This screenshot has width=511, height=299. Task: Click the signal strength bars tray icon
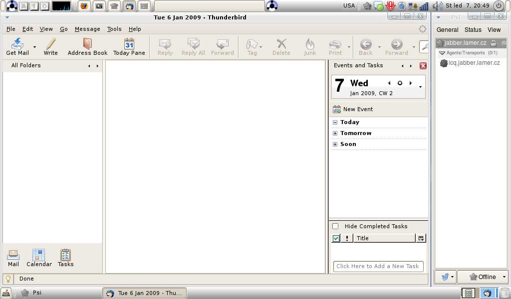(424, 6)
